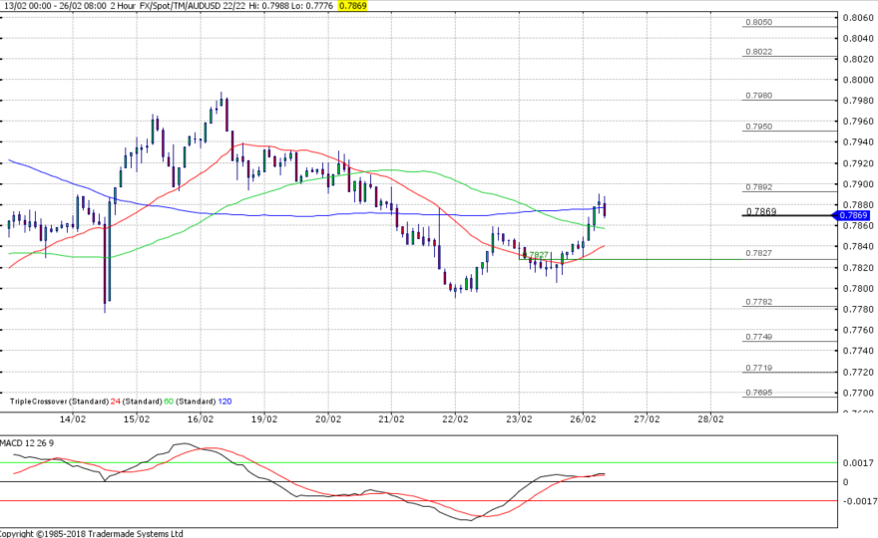The image size is (878, 538).
Task: Click the 0.7892 price level label
Action: coord(759,186)
